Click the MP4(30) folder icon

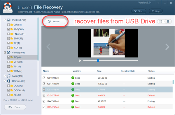12,62
